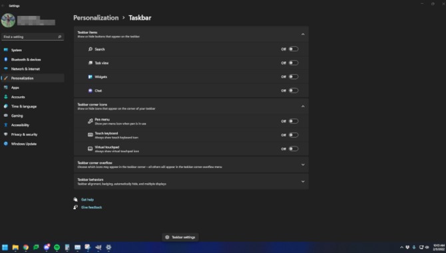Click the Personalization breadcrumb link
446x253 pixels.
click(x=96, y=17)
